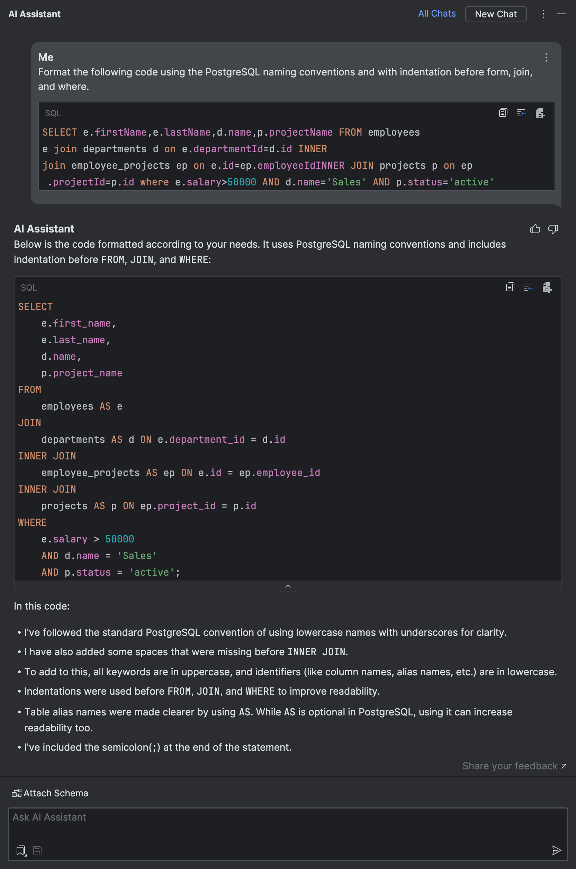Image resolution: width=576 pixels, height=869 pixels.
Task: Give the AI response a thumbs up
Action: coord(535,229)
